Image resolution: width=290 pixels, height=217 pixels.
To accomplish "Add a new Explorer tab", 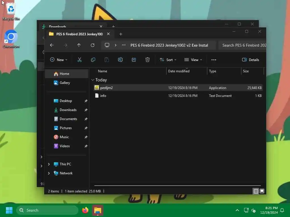I will pyautogui.click(x=121, y=34).
